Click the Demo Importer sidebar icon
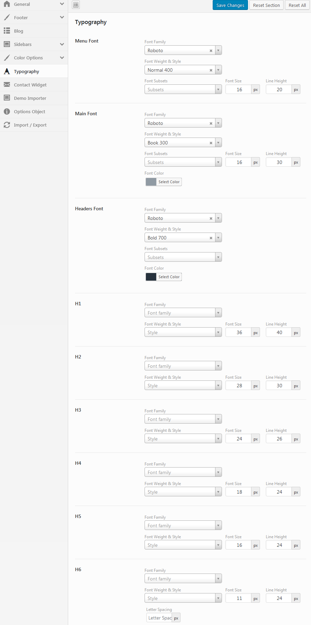Screen dimensions: 311x625 7,98
